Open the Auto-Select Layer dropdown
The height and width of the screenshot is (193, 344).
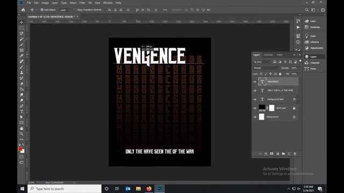tap(65, 10)
